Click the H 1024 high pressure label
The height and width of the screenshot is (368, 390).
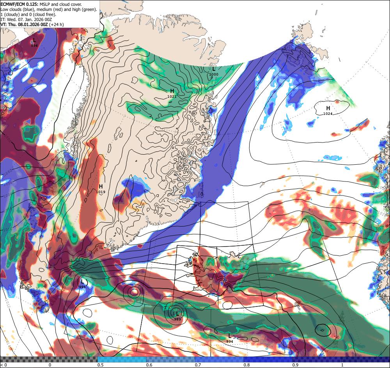[328, 111]
